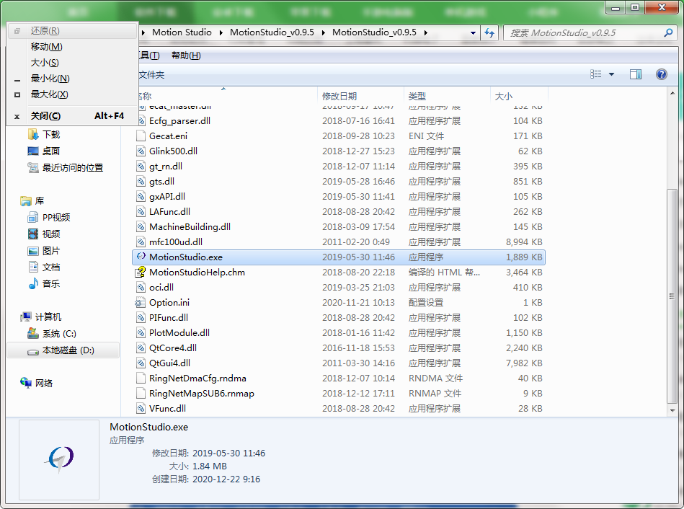Sort files by the 大小 column header

[x=505, y=95]
